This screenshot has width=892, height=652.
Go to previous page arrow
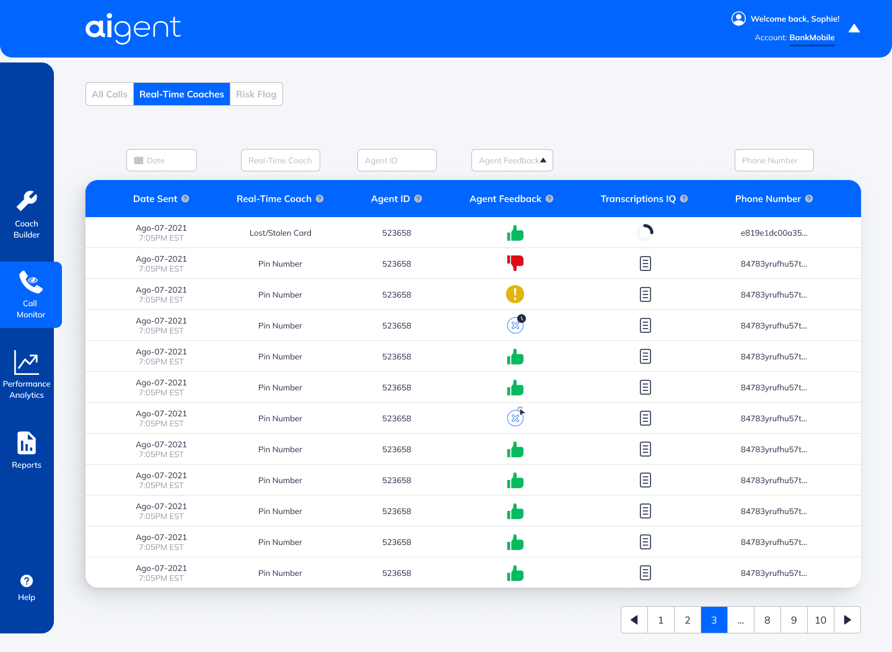pyautogui.click(x=634, y=620)
